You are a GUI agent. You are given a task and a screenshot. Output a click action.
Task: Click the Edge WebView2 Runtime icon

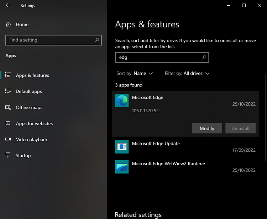pyautogui.click(x=122, y=167)
